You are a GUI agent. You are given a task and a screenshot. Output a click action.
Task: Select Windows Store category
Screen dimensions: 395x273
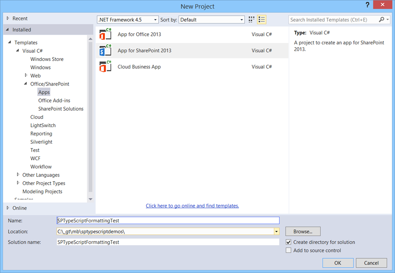(x=47, y=59)
